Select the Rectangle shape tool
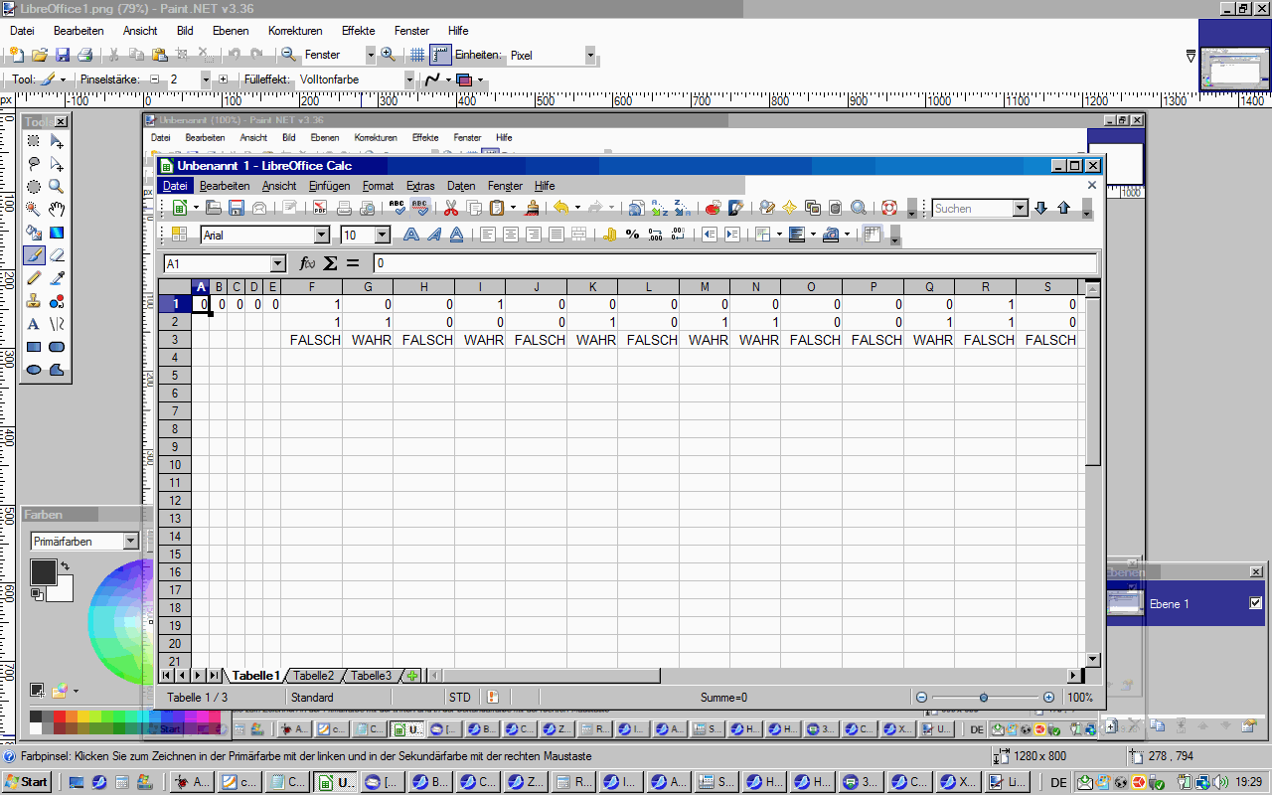Screen dimensions: 1272x795 point(34,347)
